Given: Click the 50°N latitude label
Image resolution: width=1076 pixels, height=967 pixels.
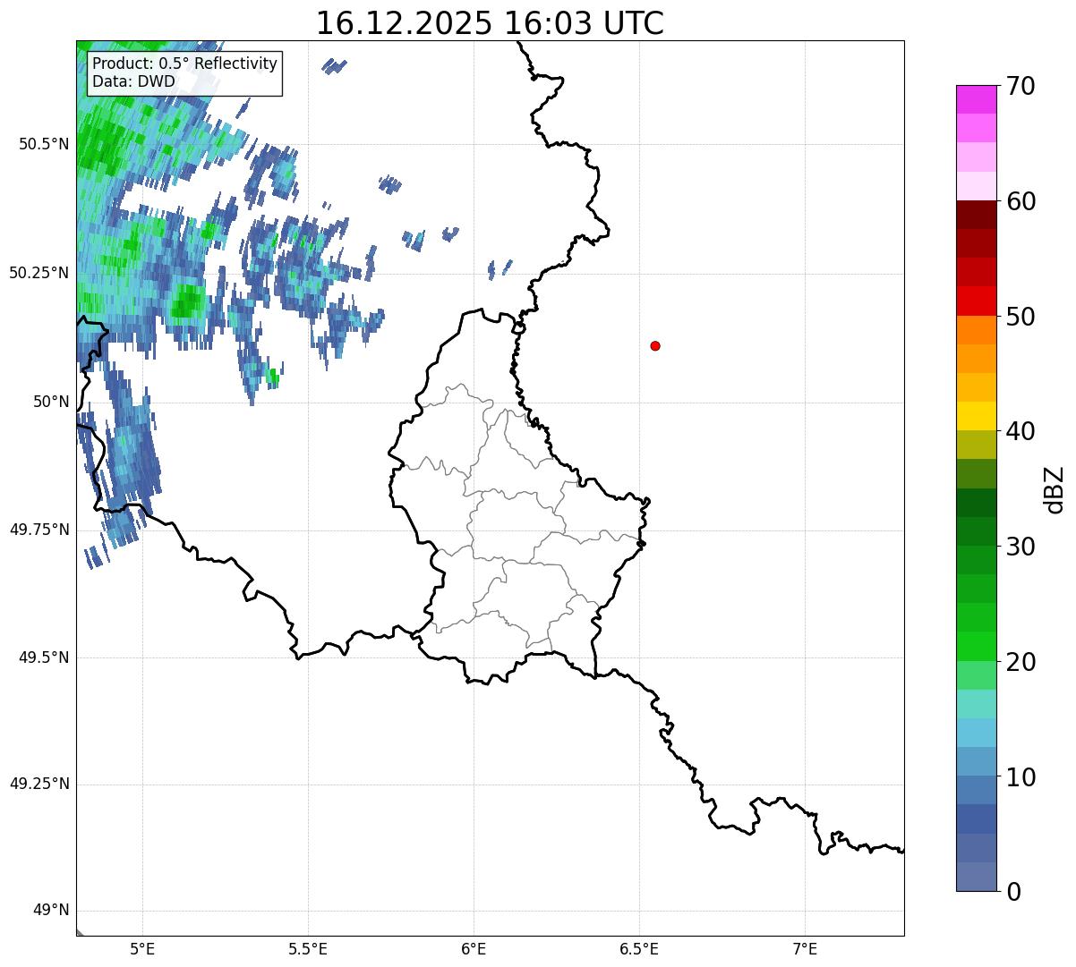Looking at the screenshot, I should (x=51, y=402).
